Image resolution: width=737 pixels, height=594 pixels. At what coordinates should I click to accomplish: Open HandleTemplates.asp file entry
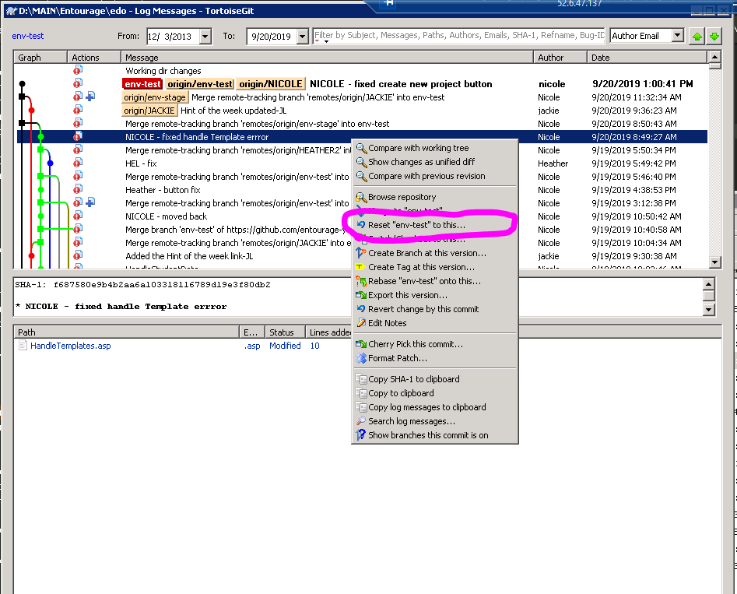(71, 346)
